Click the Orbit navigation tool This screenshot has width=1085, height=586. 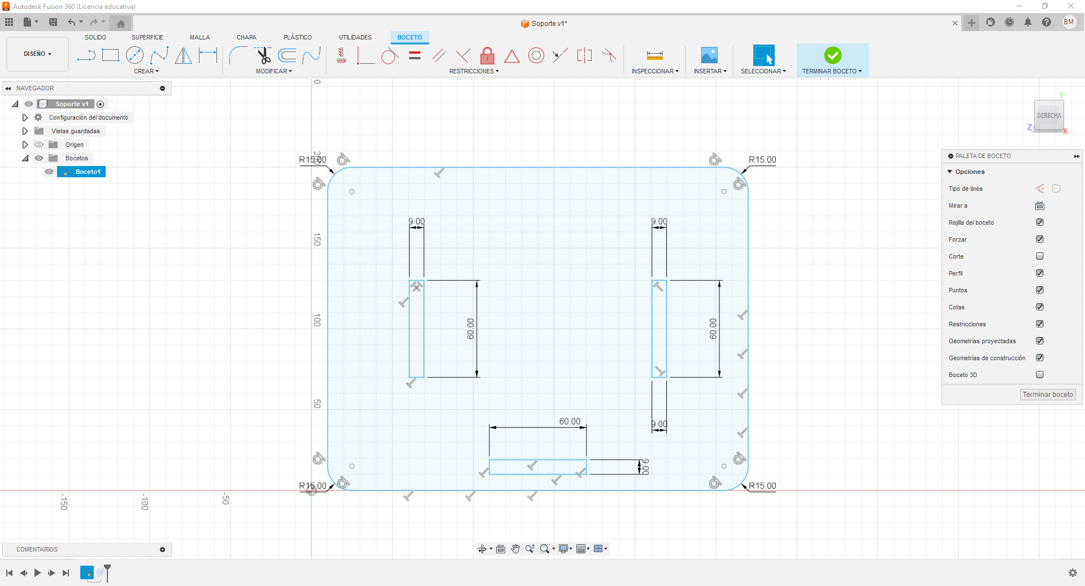[x=482, y=549]
